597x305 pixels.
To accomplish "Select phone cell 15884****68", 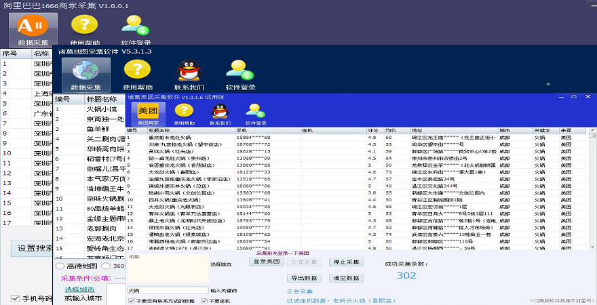I will (x=268, y=138).
